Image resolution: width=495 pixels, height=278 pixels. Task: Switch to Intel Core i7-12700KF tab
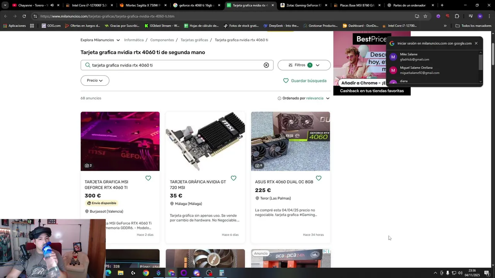(x=89, y=5)
